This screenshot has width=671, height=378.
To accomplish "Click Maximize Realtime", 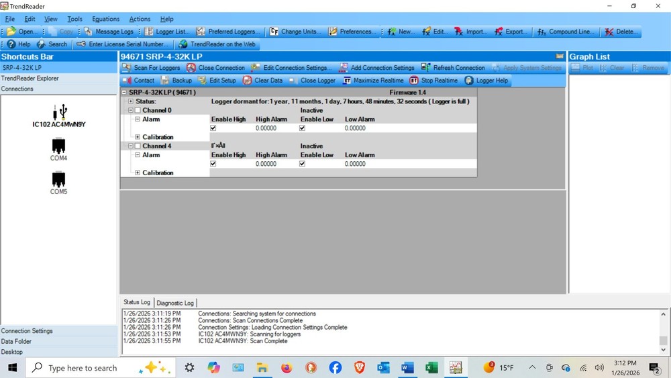I will click(372, 81).
